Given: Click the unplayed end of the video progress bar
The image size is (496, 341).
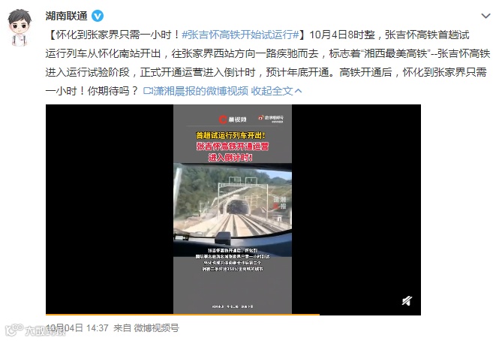Looking at the screenshot, I should coord(370,315).
